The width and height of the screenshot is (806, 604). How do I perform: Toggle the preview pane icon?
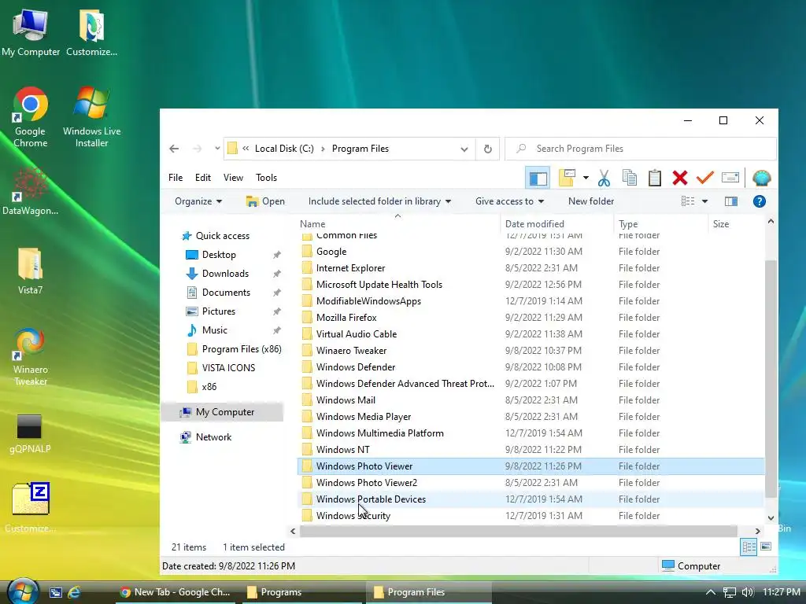pyautogui.click(x=731, y=201)
